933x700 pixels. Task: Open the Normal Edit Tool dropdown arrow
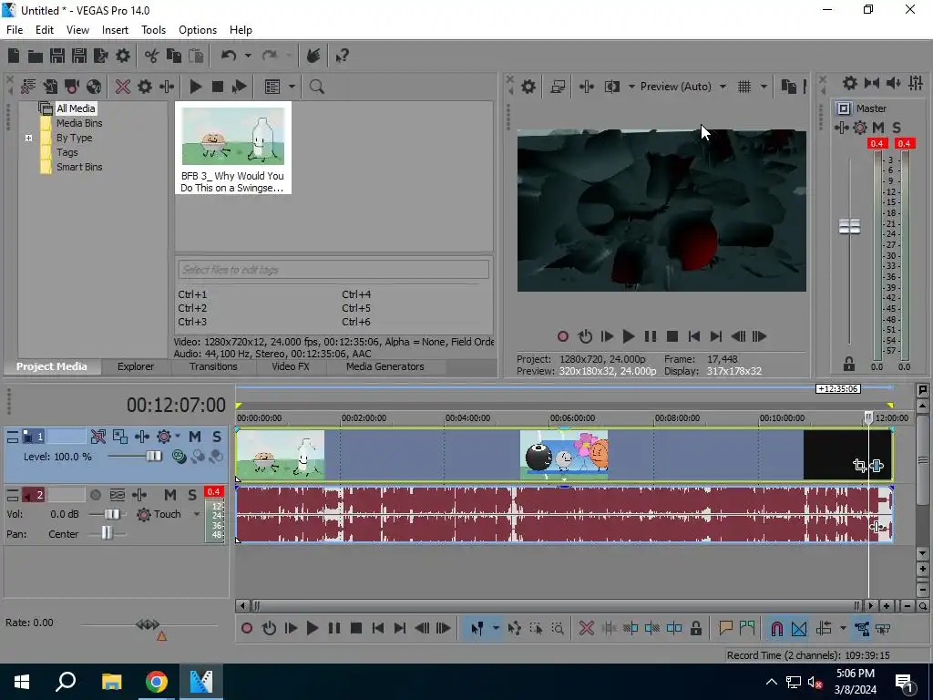click(495, 629)
